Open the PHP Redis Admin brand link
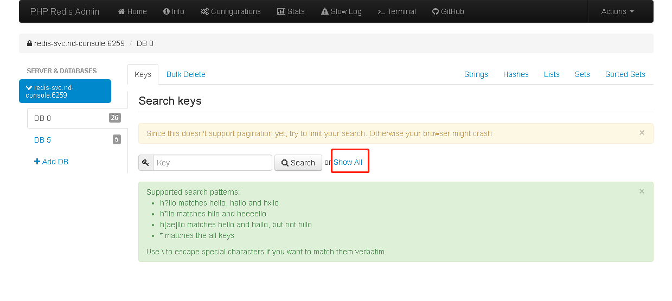 click(65, 11)
